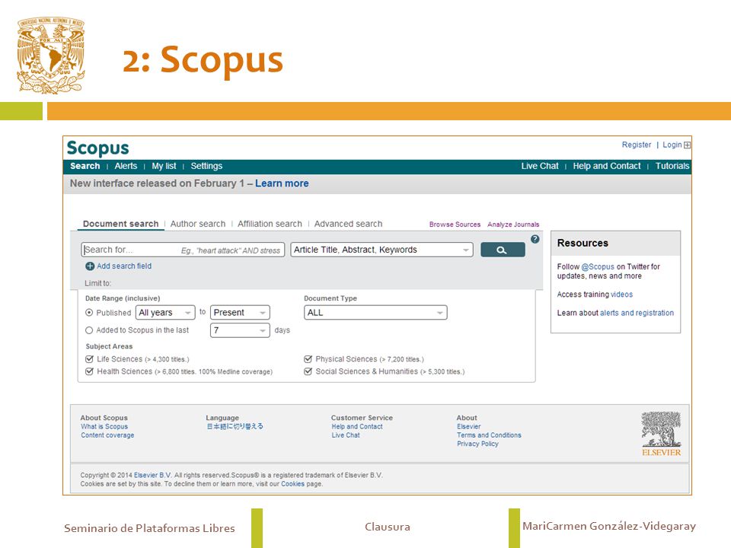
Task: Open the Present year dropdown
Action: coord(240,313)
